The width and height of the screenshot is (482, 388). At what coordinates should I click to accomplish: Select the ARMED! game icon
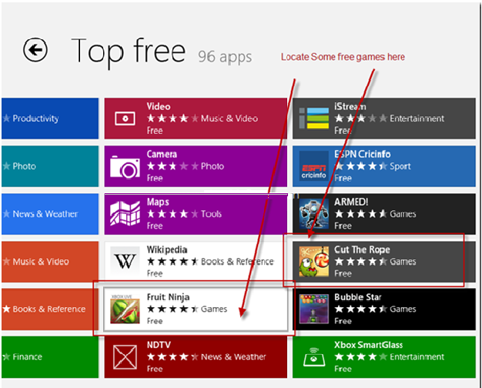(313, 214)
